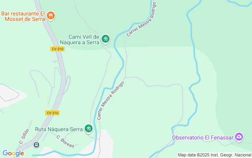Screen dimensions: 252x158
Task: Select the Camí Vell de Nàquera hiking pin
Action: (x=106, y=39)
